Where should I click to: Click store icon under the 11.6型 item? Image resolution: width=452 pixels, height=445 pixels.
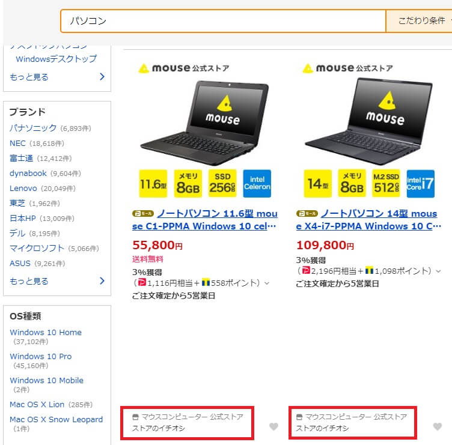point(135,417)
